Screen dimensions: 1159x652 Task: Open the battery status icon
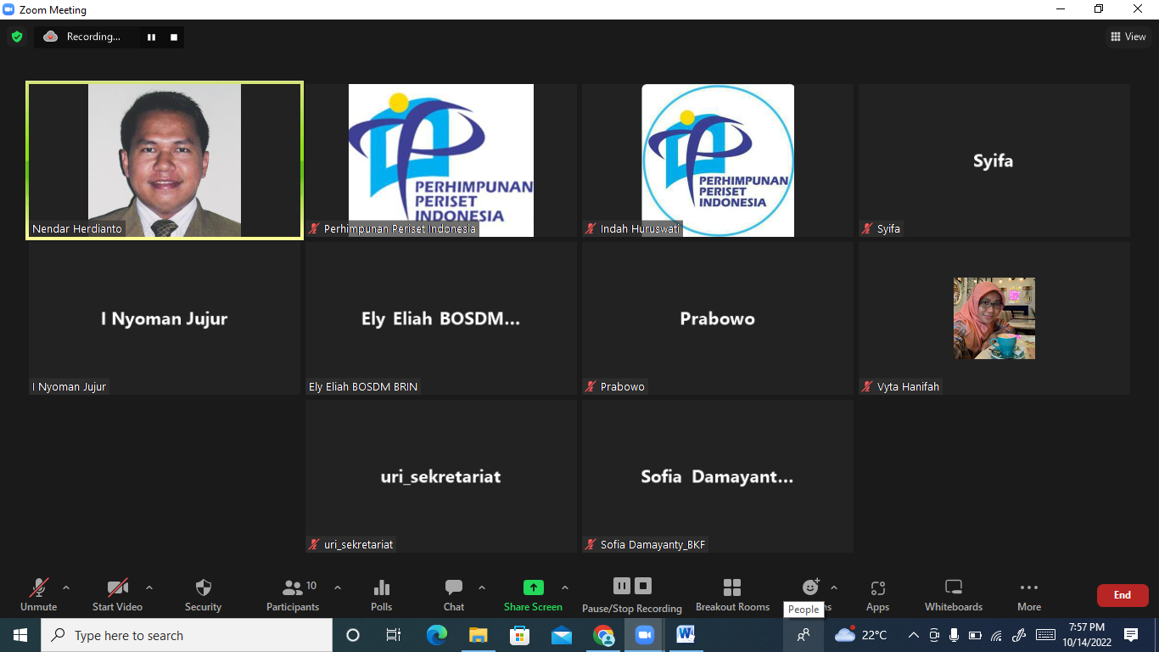click(975, 635)
